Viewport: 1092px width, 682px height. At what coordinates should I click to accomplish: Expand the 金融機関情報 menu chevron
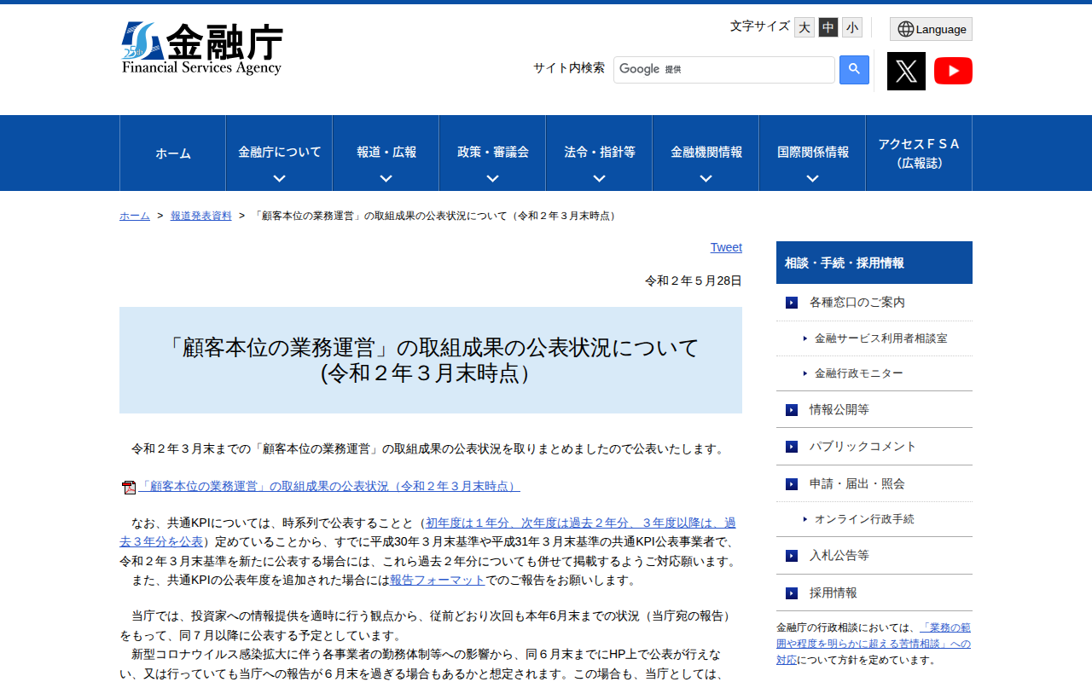tap(705, 178)
